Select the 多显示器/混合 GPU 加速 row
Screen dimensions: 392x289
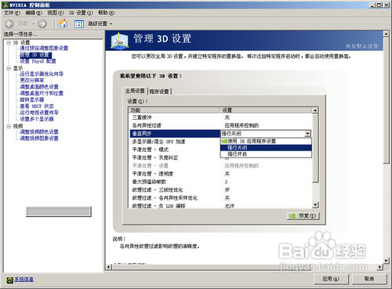click(175, 142)
